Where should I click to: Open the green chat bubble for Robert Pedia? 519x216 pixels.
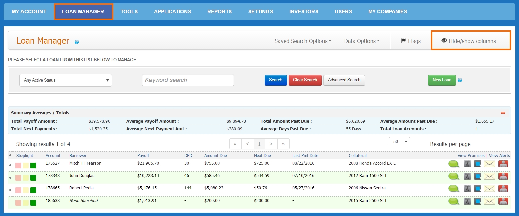click(454, 188)
